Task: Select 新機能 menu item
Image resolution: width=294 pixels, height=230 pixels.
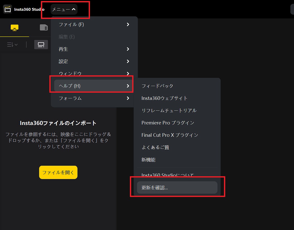Action: 177,160
